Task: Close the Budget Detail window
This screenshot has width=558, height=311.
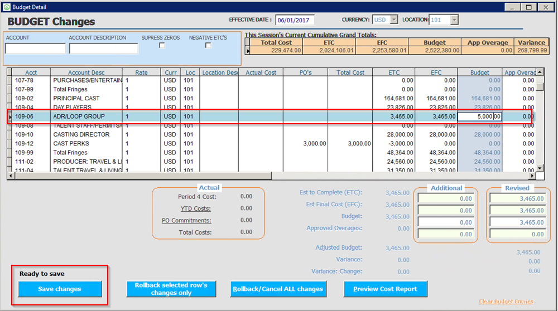Action: (546, 7)
